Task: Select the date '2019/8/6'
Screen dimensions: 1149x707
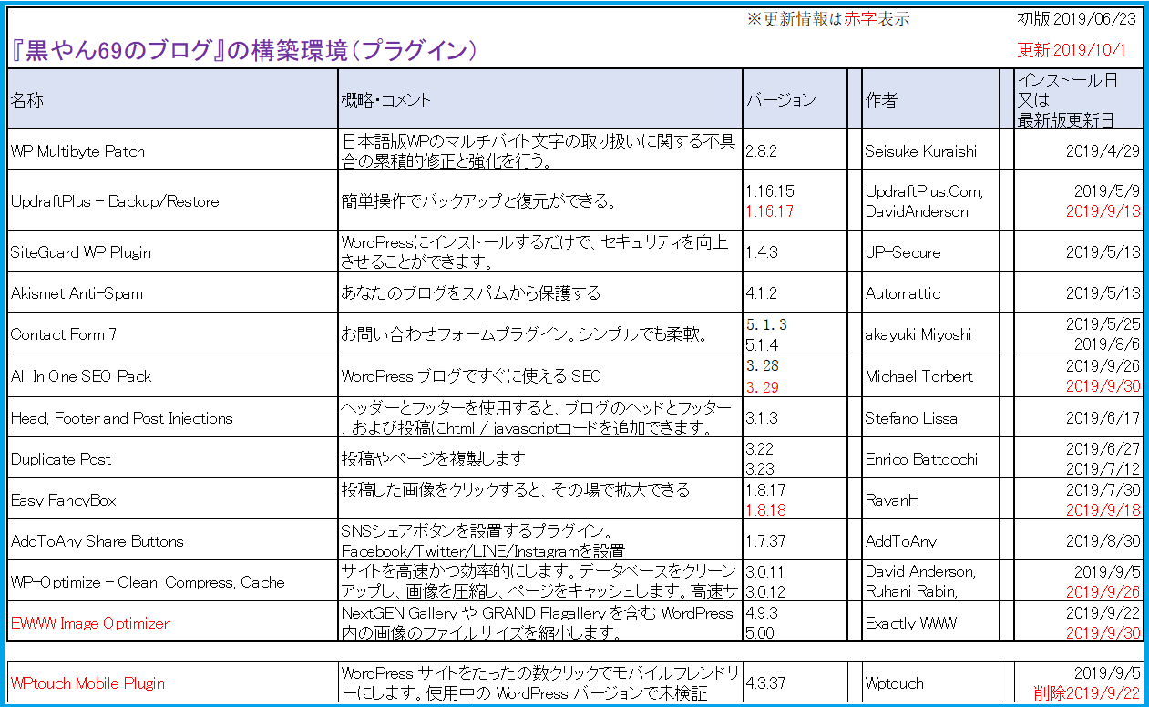Action: coord(1107,344)
